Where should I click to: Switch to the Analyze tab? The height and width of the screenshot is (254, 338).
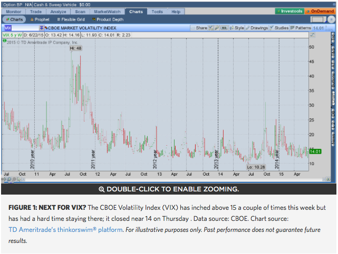click(58, 12)
